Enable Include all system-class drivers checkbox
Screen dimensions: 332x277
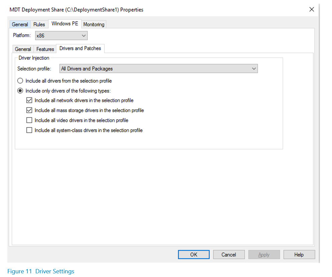pyautogui.click(x=29, y=130)
